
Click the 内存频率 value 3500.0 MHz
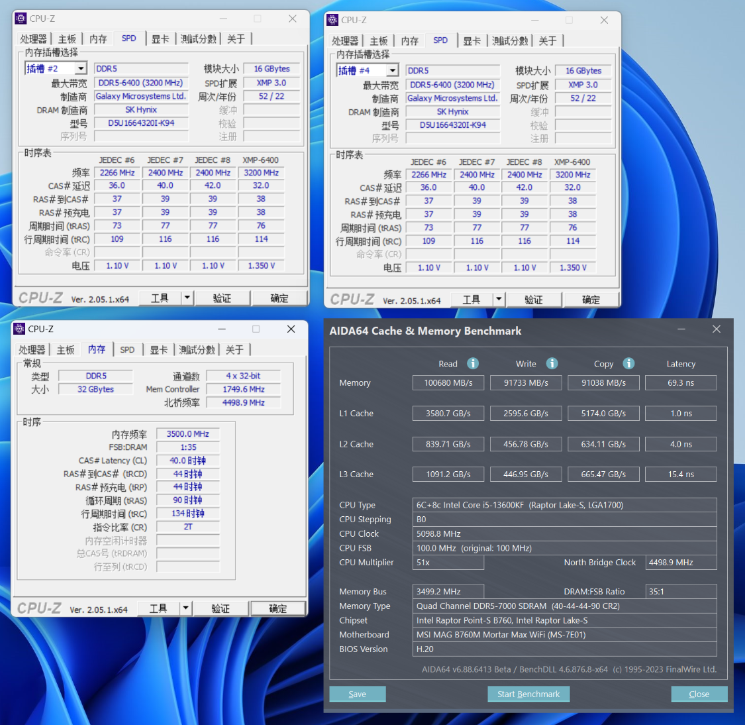coord(188,434)
